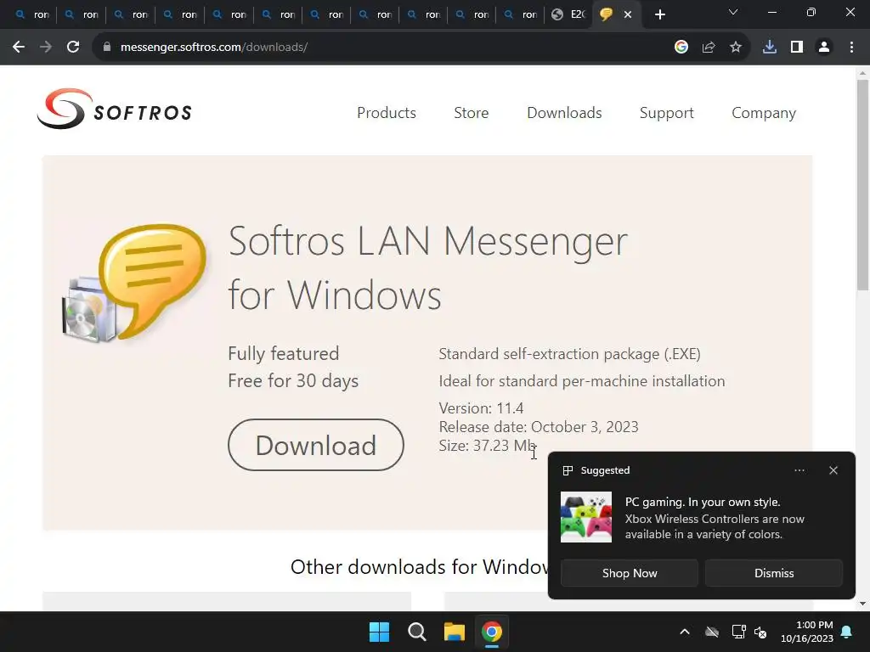This screenshot has width=870, height=652.
Task: Open the notification bell icon
Action: coord(847,632)
